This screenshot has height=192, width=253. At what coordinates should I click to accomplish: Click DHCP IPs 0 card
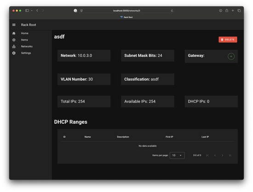pos(211,101)
